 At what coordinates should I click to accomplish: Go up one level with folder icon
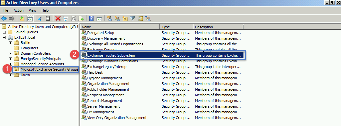(22, 18)
